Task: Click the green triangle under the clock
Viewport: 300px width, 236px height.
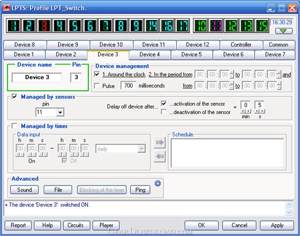Action: tap(284, 31)
